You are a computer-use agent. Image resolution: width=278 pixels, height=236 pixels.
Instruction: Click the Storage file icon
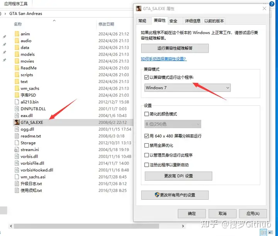(17, 143)
